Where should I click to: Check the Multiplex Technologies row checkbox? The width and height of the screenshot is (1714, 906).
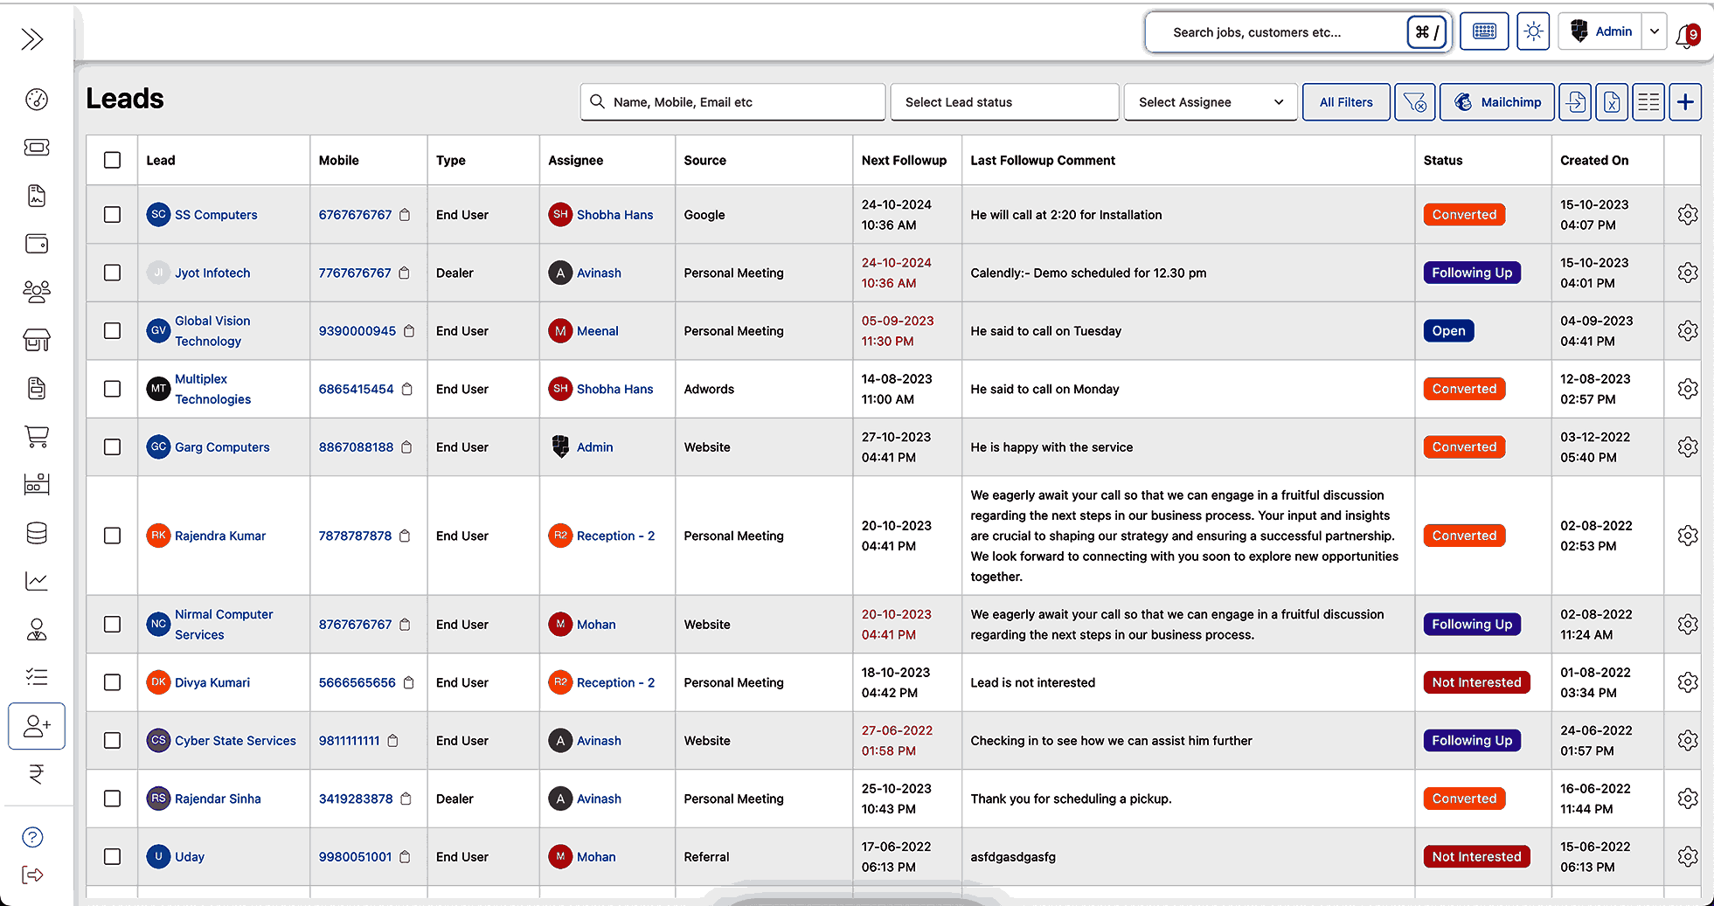pos(112,389)
